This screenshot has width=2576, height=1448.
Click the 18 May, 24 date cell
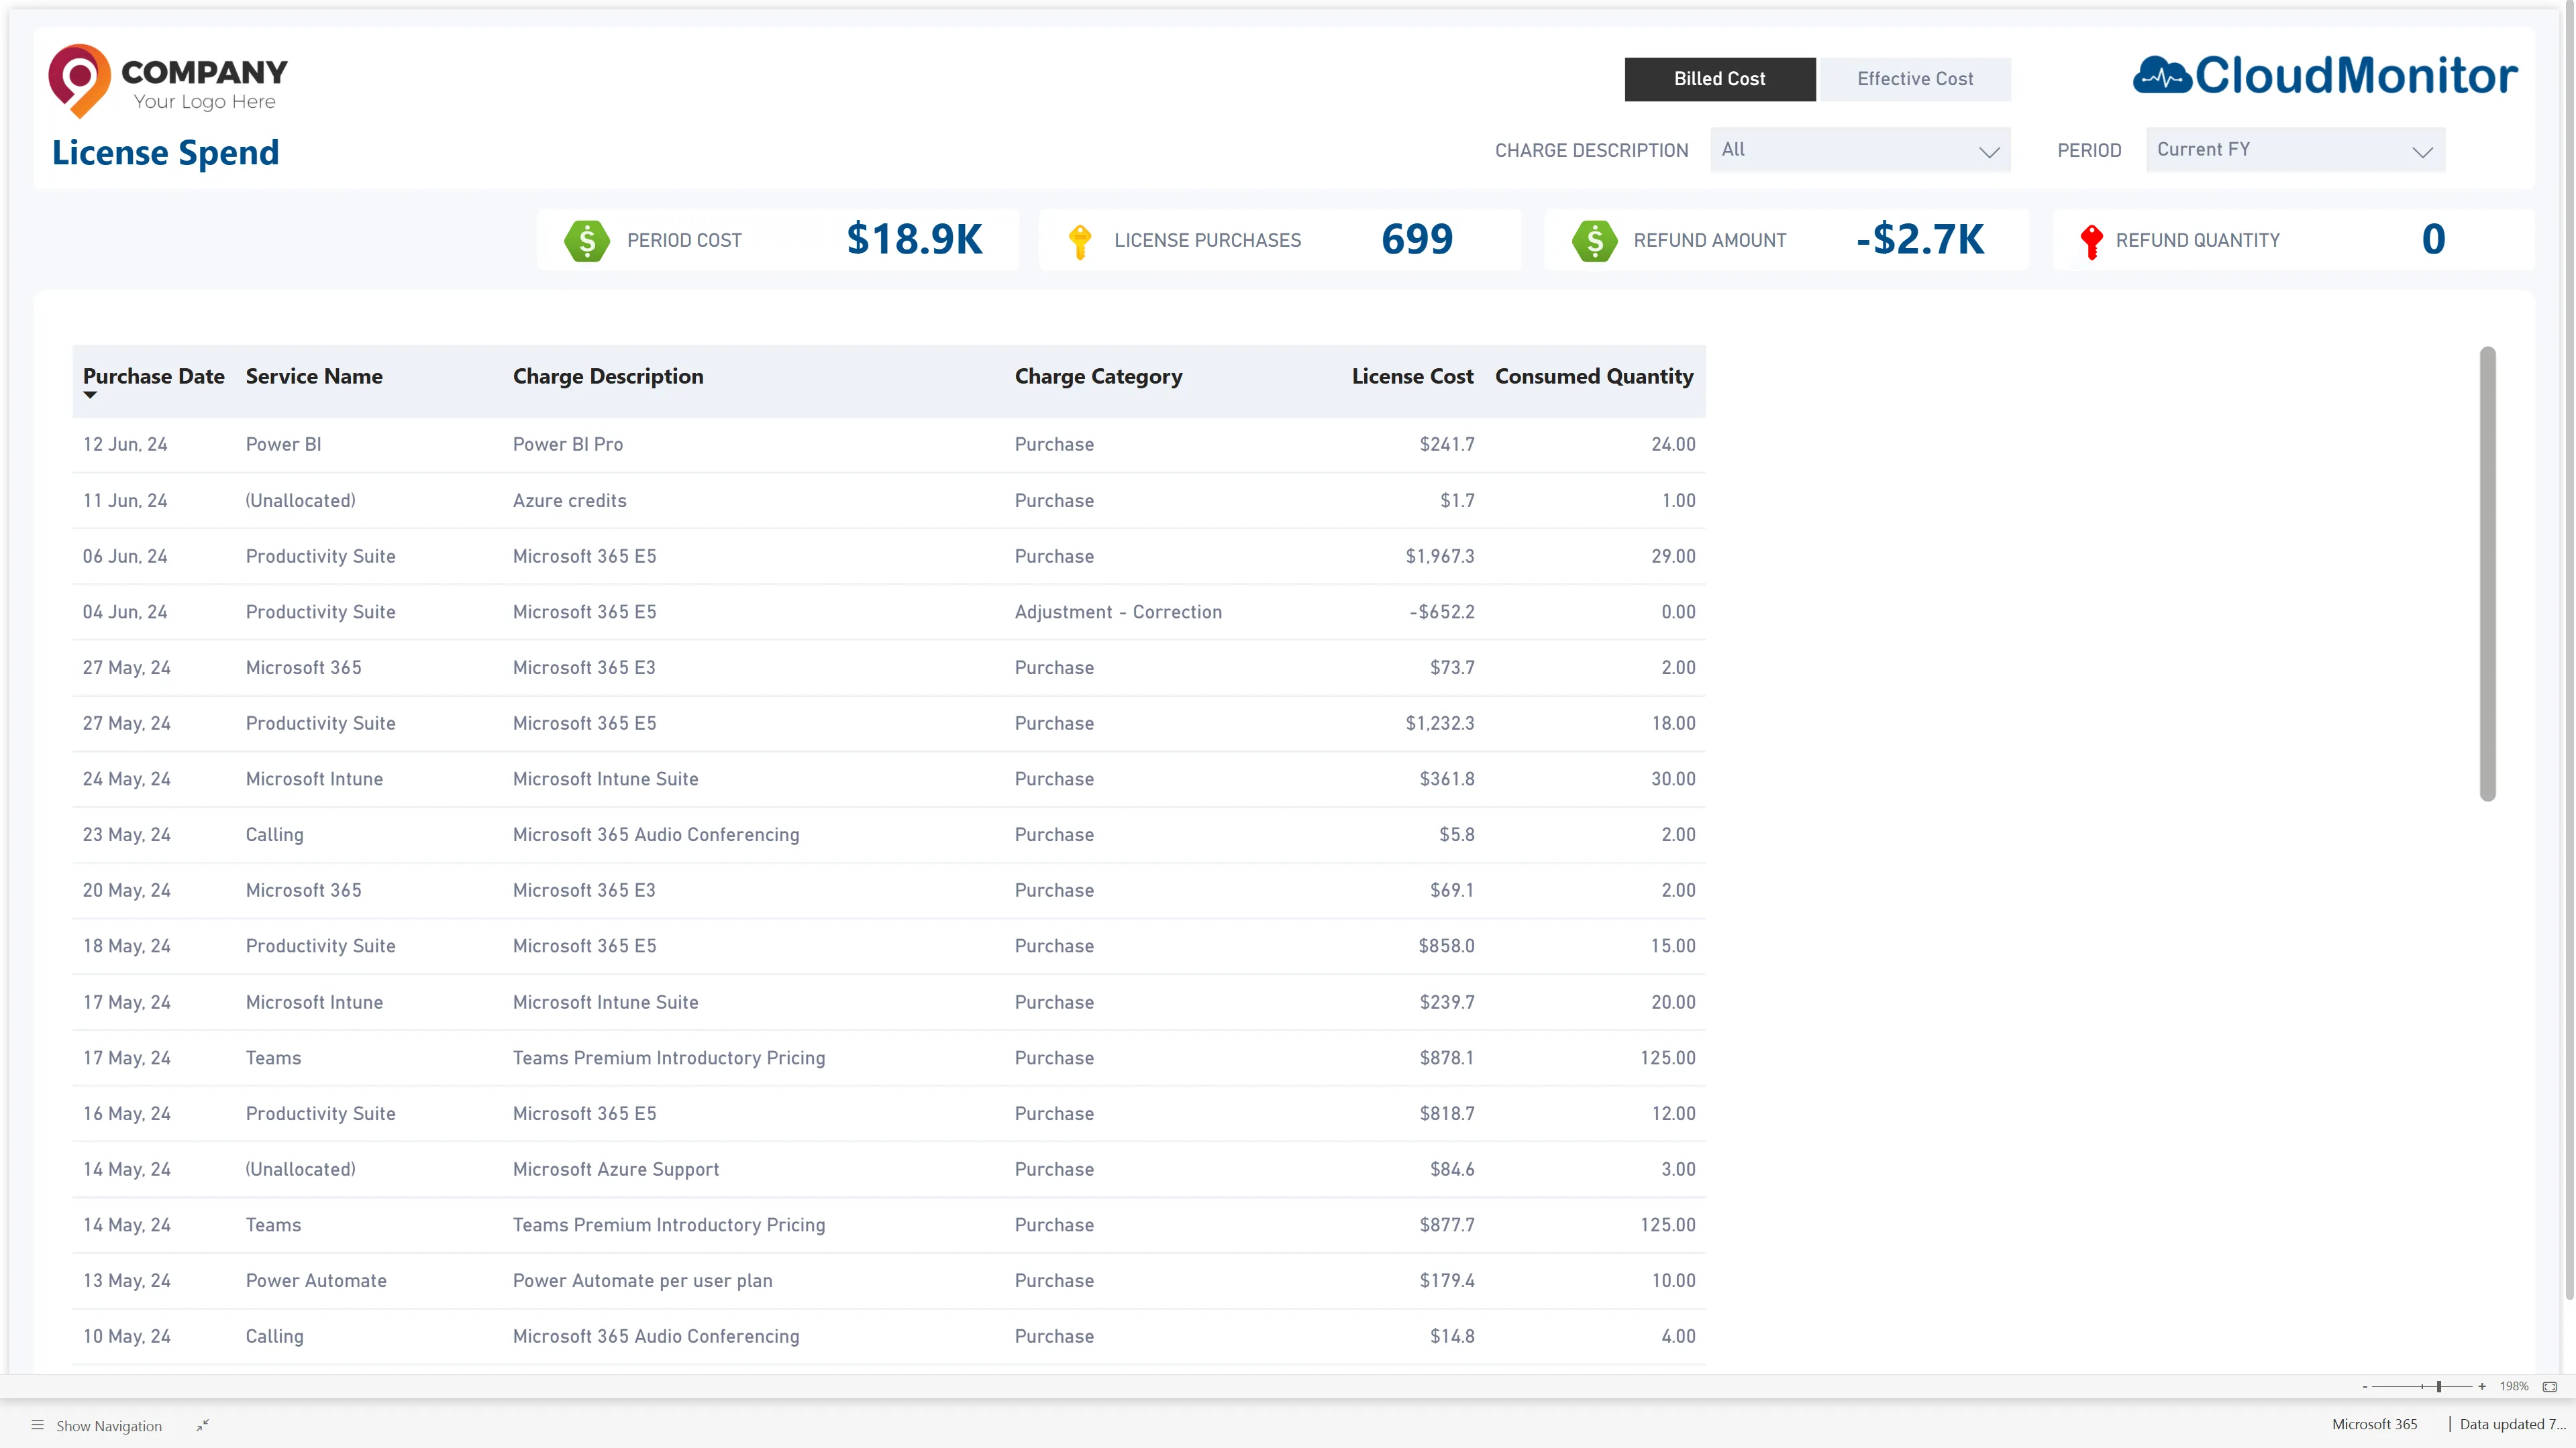(x=127, y=946)
